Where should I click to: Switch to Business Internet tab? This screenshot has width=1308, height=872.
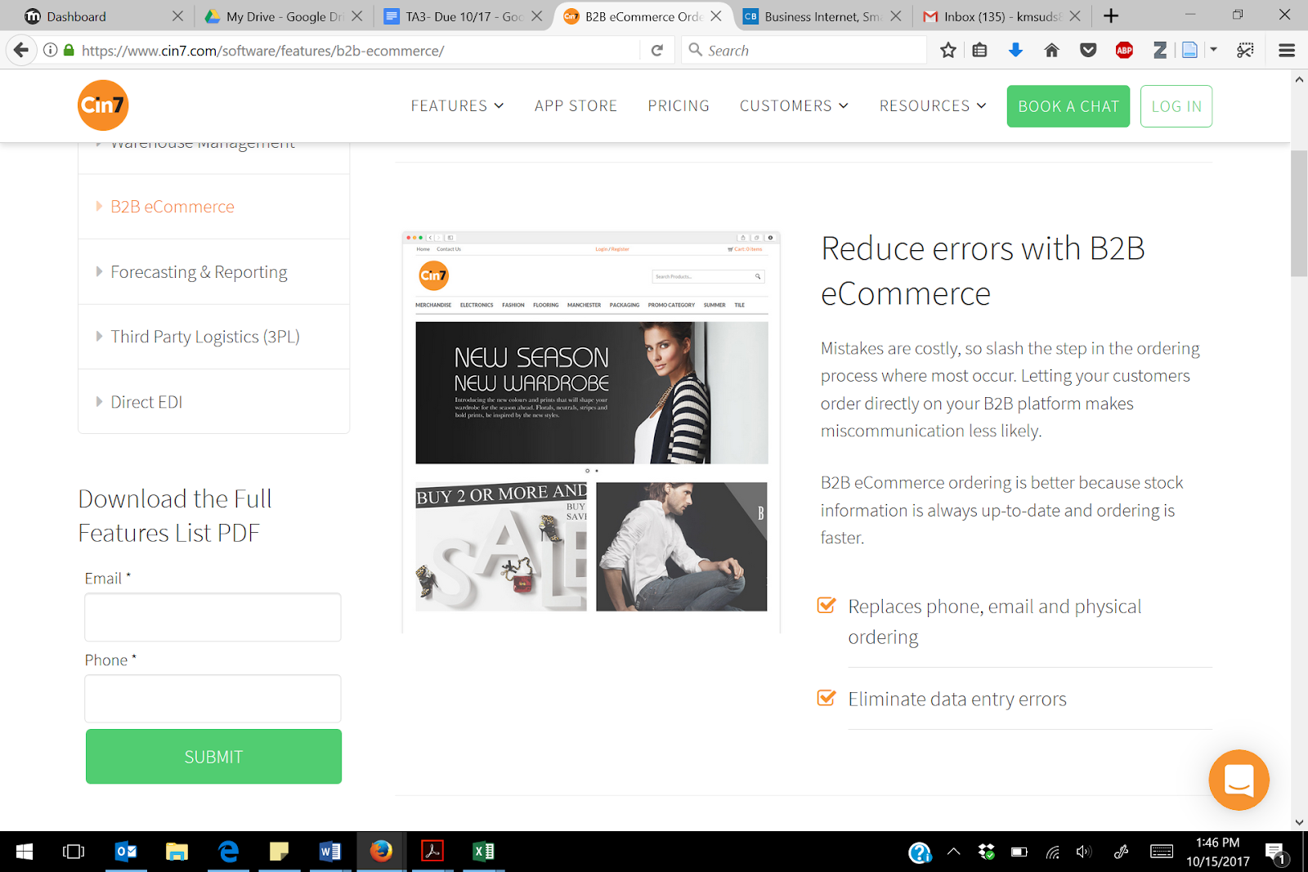click(822, 16)
